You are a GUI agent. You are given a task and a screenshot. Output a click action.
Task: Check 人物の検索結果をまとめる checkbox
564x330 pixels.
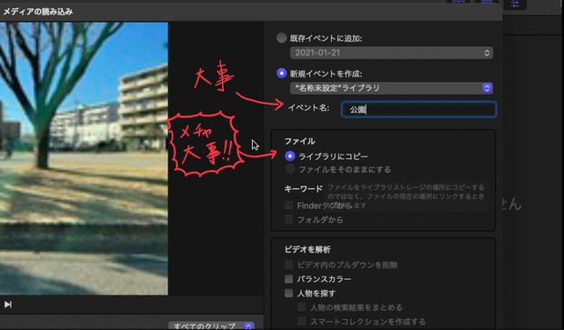(301, 307)
